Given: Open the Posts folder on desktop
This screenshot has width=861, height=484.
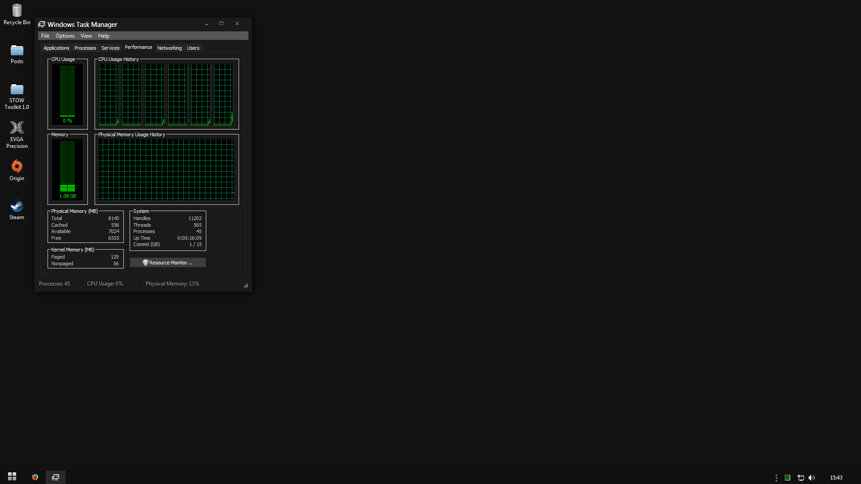Looking at the screenshot, I should [17, 54].
